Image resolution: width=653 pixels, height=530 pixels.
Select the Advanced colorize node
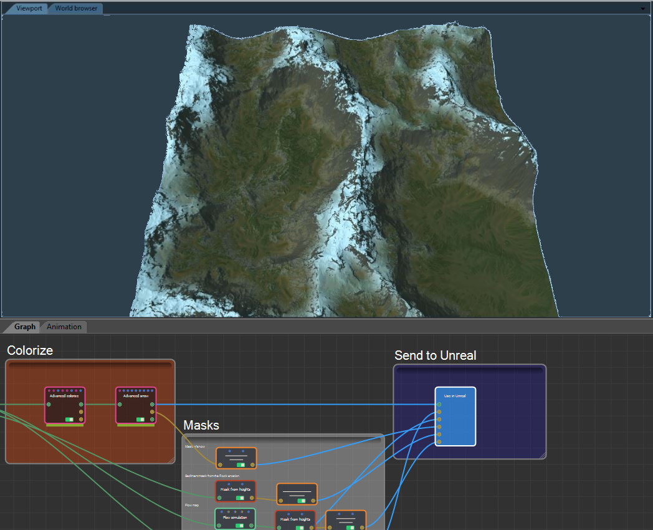click(65, 405)
